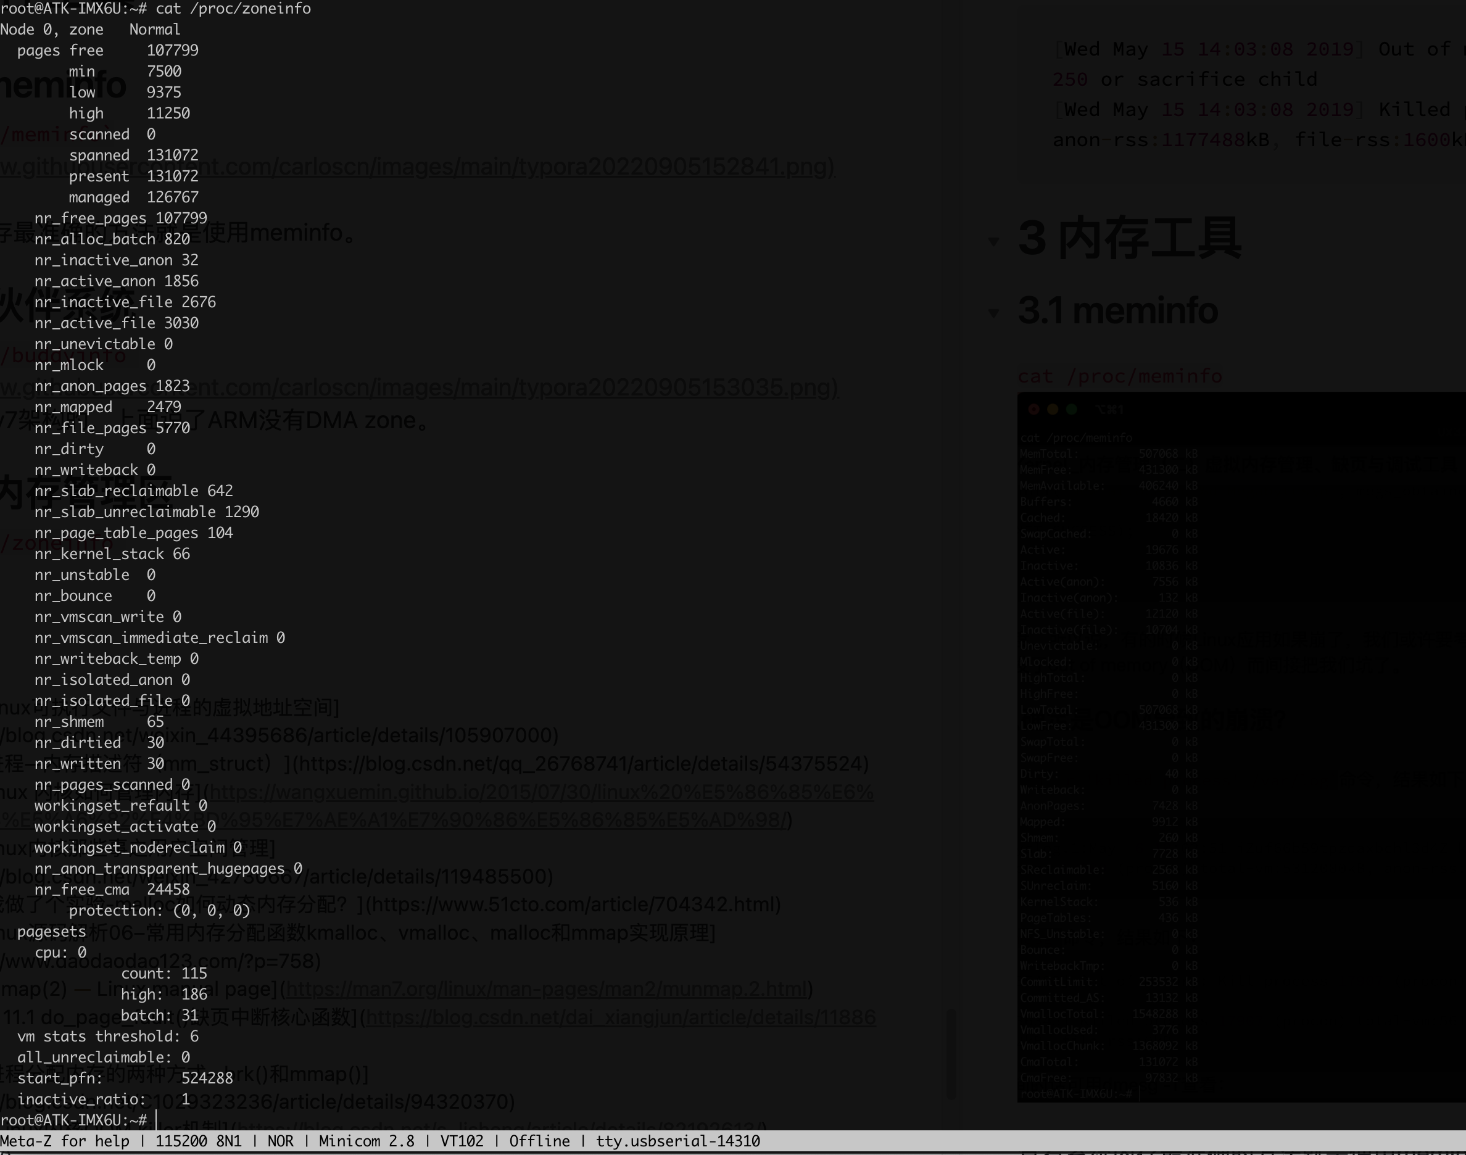Image resolution: width=1466 pixels, height=1155 pixels.
Task: Click the 51cto.com article URL
Action: pyautogui.click(x=575, y=904)
